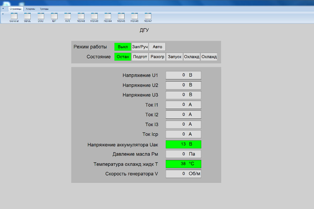Open the NSX46 page icon
This screenshot has height=209, width=314.
tap(135, 17)
